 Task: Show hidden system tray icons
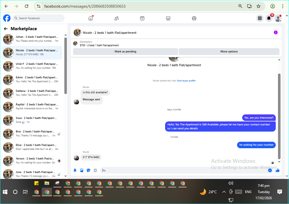[224, 192]
